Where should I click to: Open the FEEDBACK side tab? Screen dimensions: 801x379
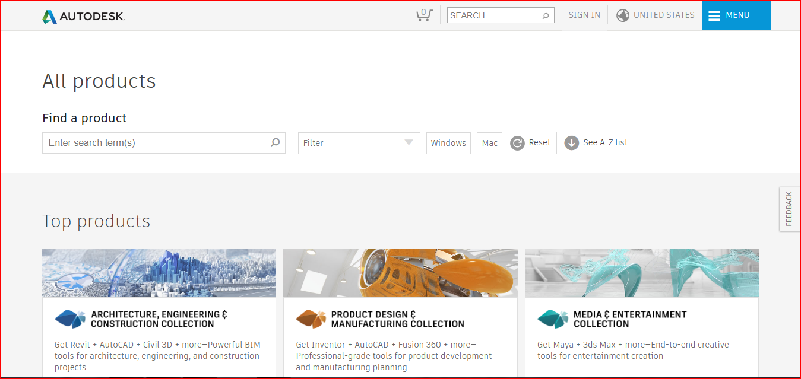[790, 209]
